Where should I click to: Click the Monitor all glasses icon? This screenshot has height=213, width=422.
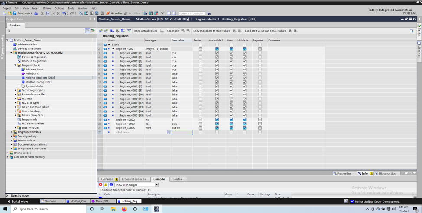[x=129, y=31]
